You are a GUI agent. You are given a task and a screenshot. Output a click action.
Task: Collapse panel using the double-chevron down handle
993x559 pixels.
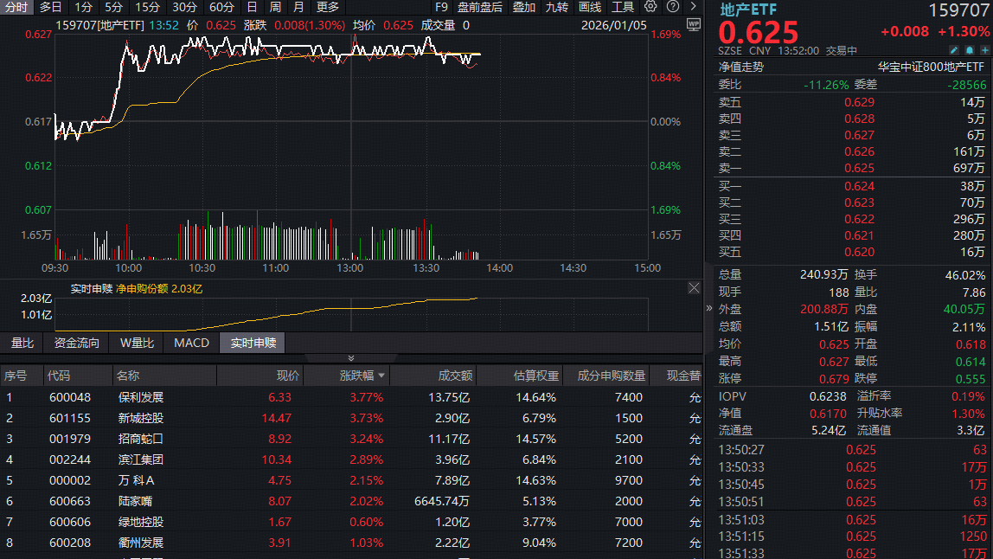351,358
